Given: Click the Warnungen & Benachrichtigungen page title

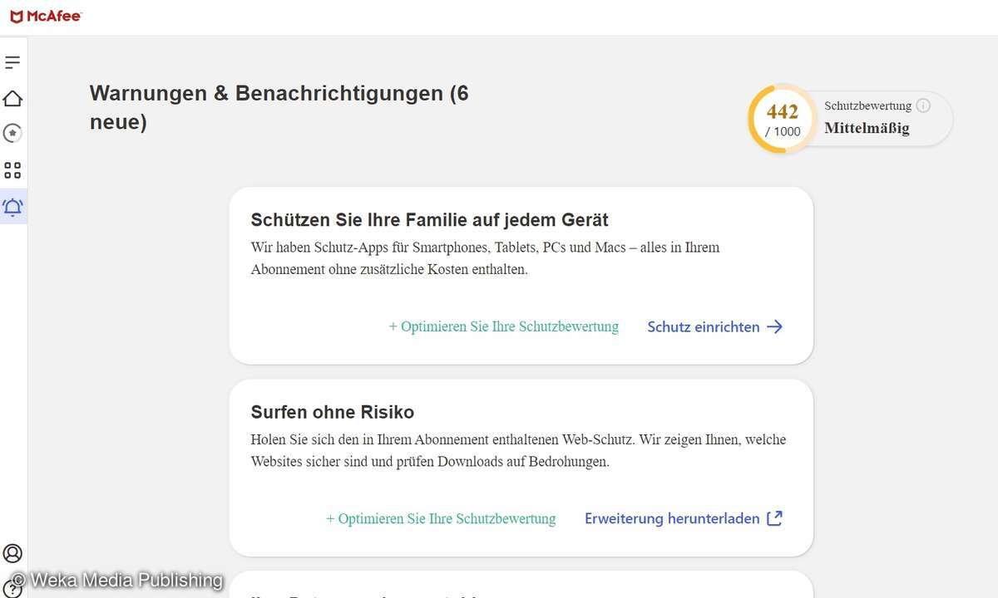Looking at the screenshot, I should coord(279,107).
